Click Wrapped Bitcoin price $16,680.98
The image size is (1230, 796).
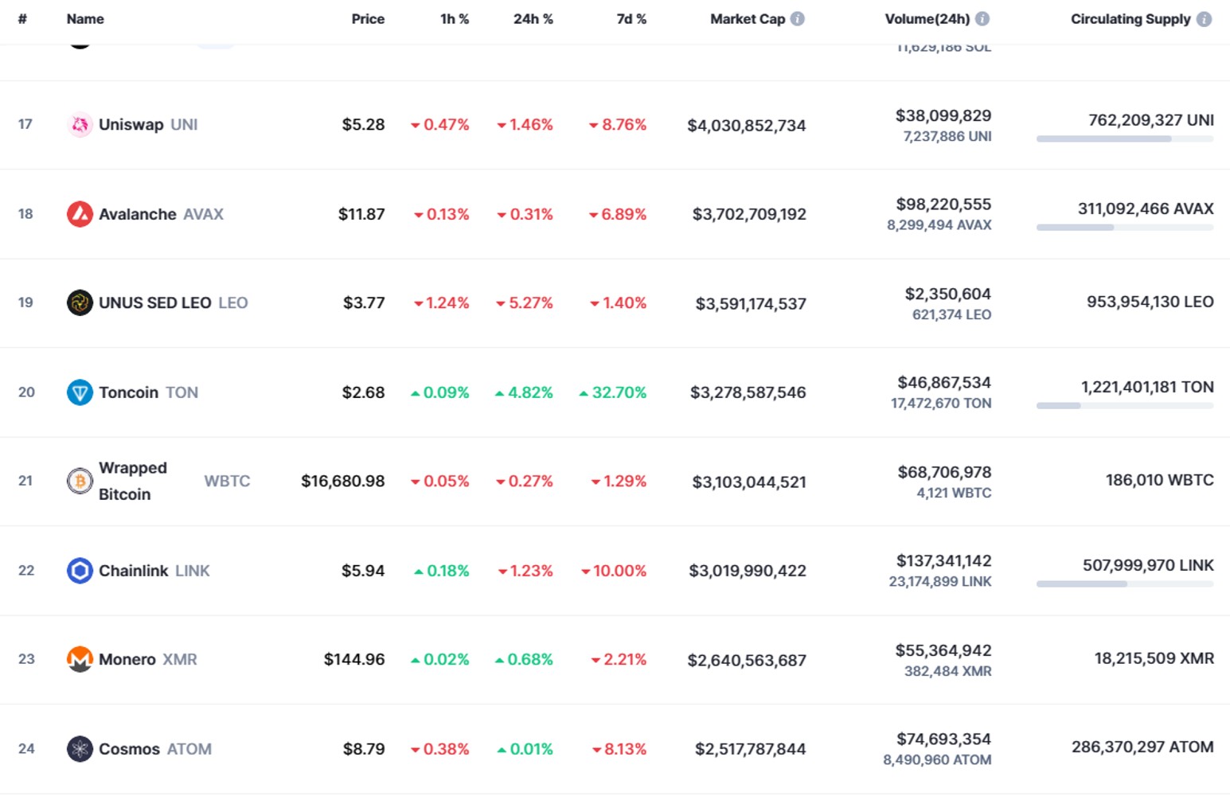[343, 481]
